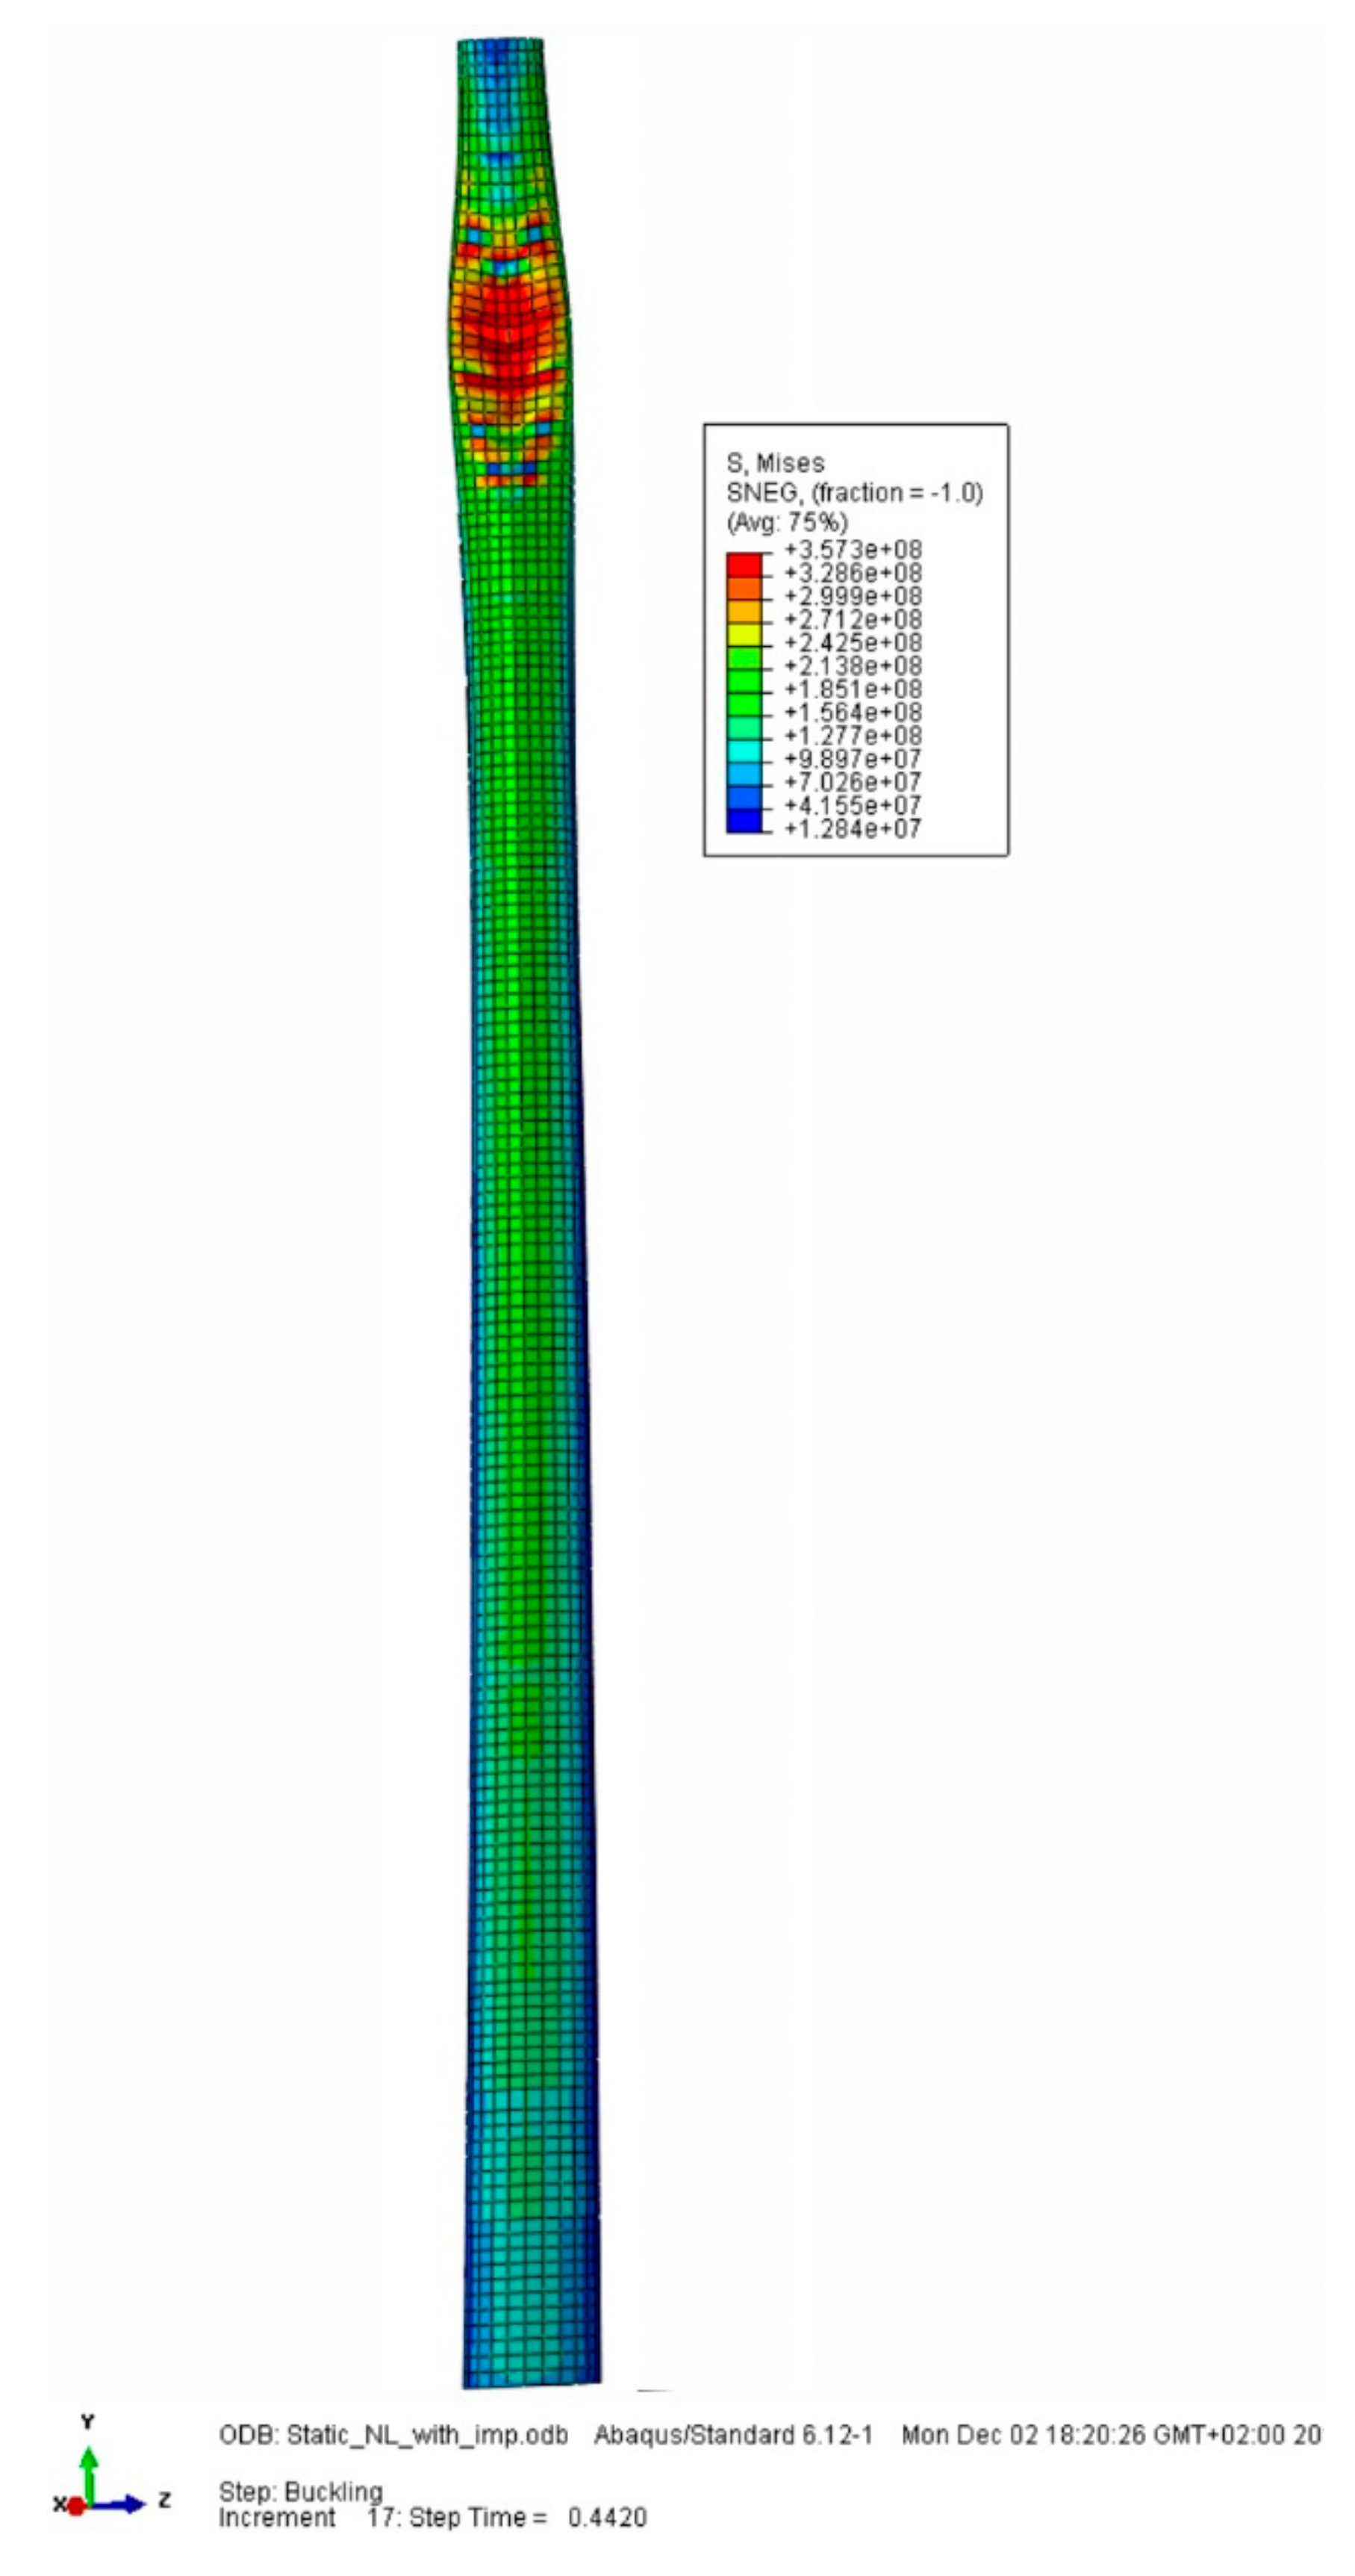Select the legend value +1.851e+08
This screenshot has height=2576, width=1355.
click(853, 689)
